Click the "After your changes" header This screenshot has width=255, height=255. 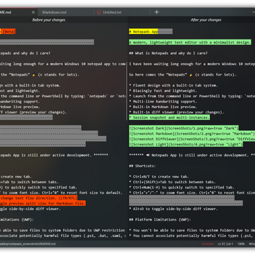pos(206,20)
